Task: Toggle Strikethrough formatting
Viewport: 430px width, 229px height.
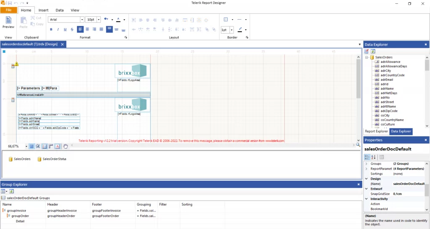Action: pyautogui.click(x=72, y=29)
